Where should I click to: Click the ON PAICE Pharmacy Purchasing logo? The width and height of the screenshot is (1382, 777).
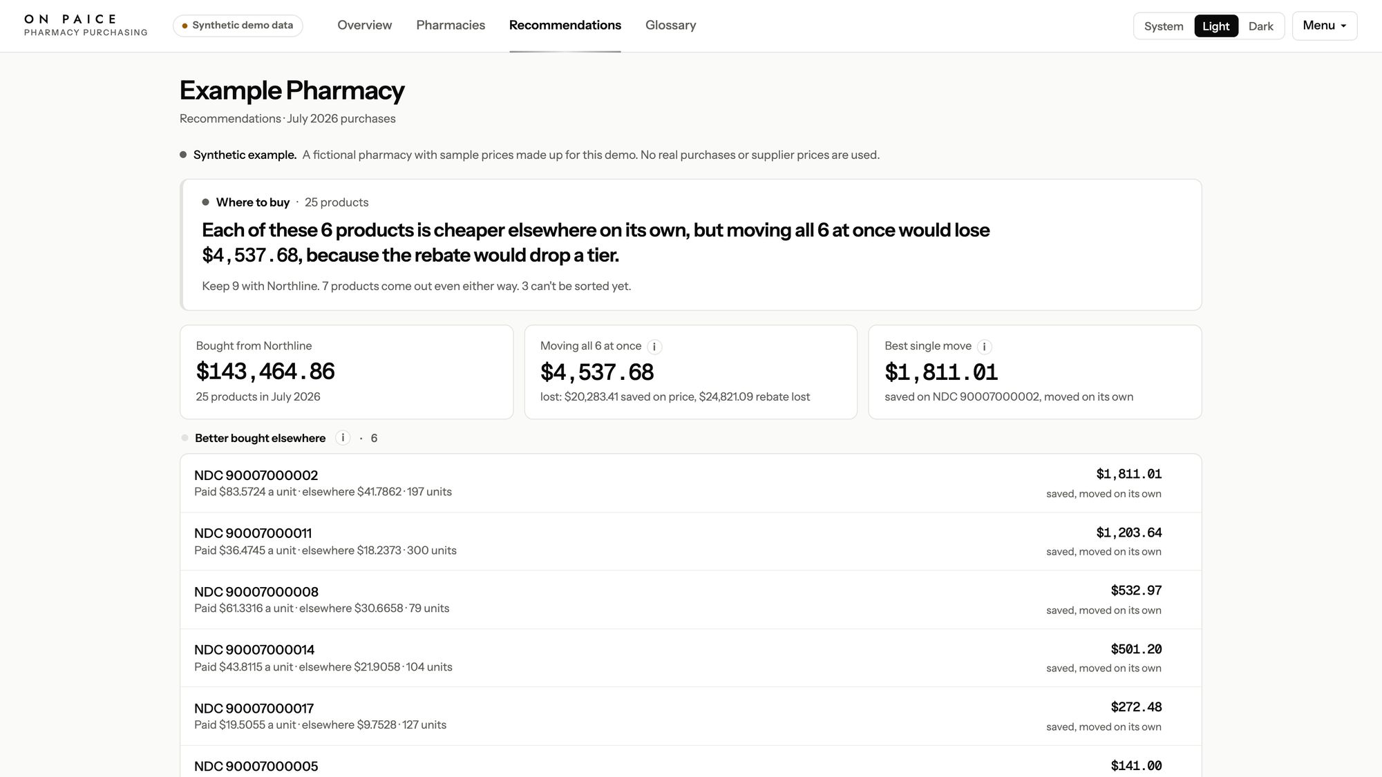coord(86,26)
